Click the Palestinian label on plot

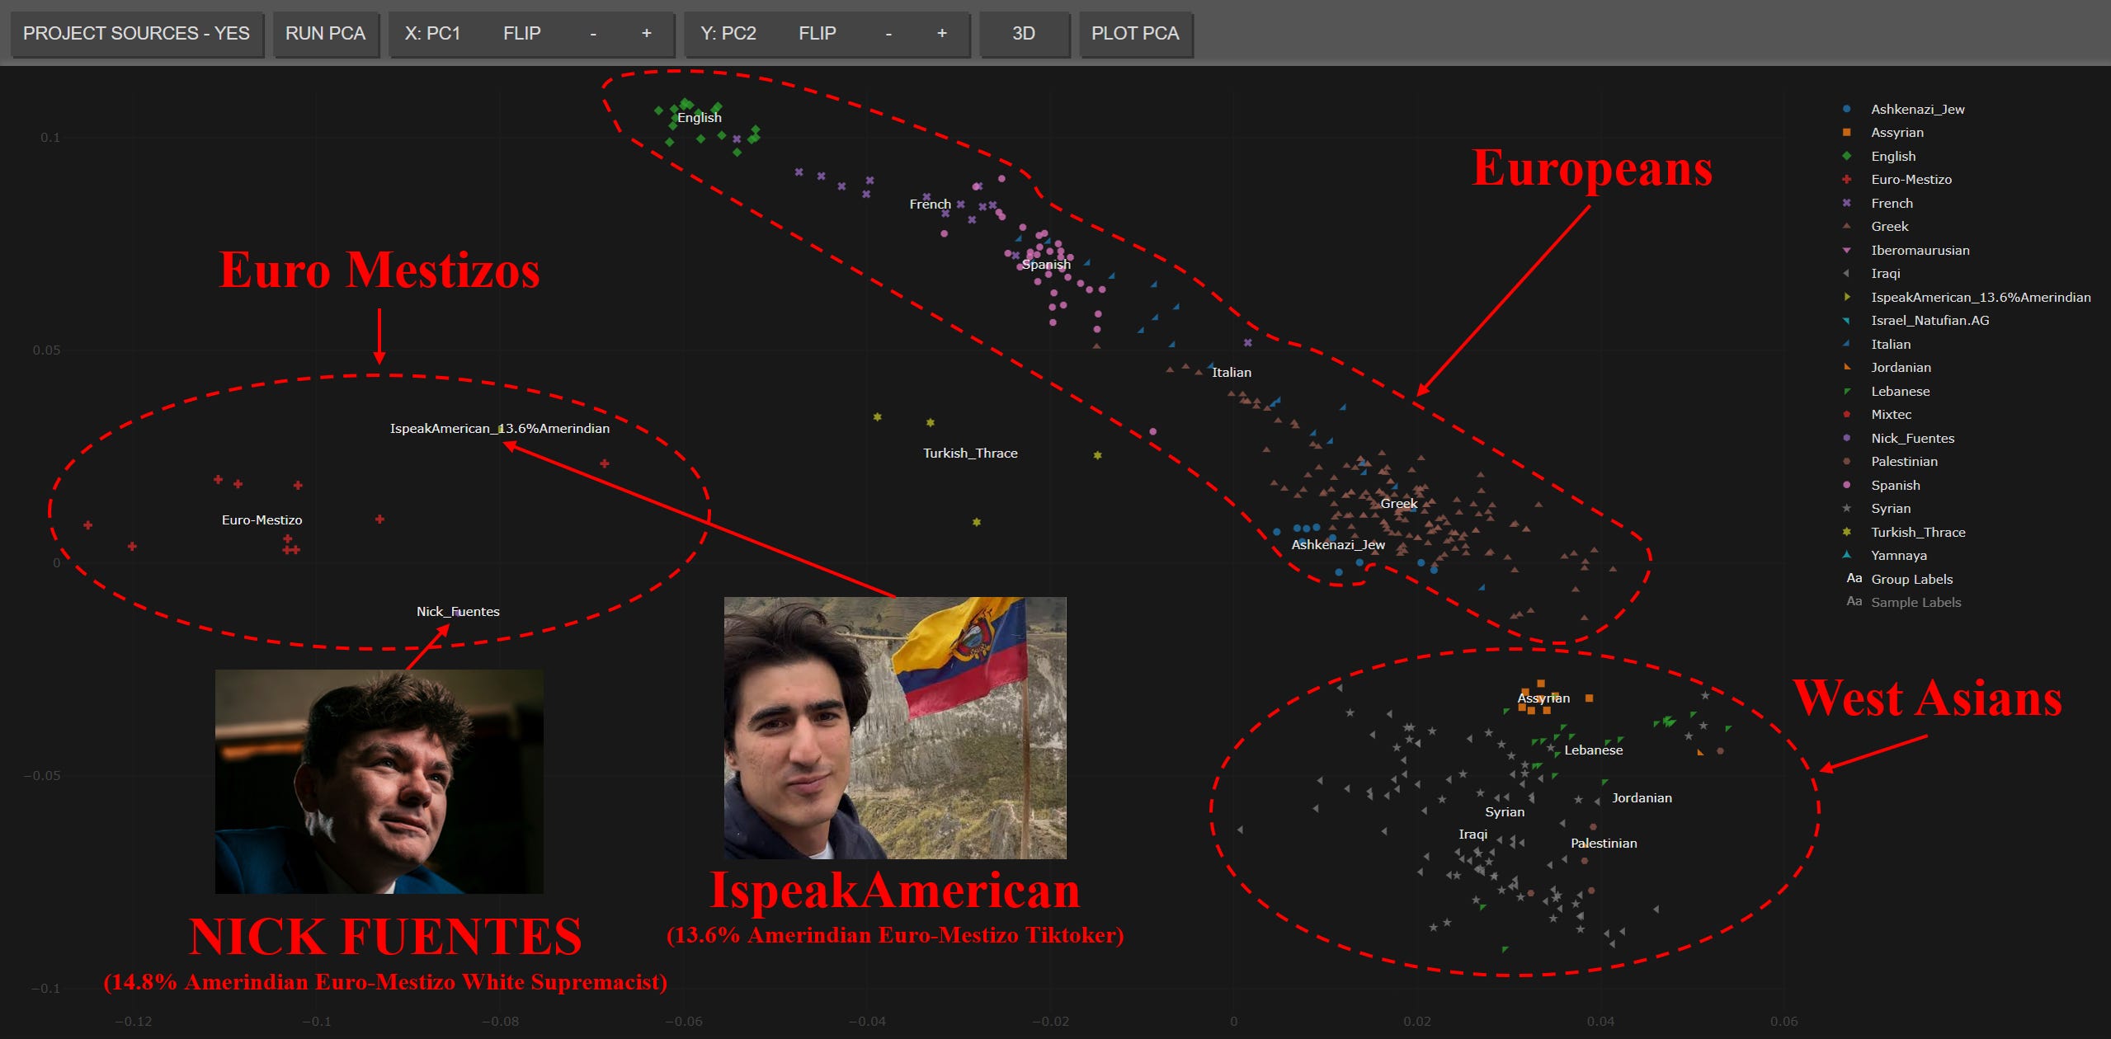[1604, 844]
